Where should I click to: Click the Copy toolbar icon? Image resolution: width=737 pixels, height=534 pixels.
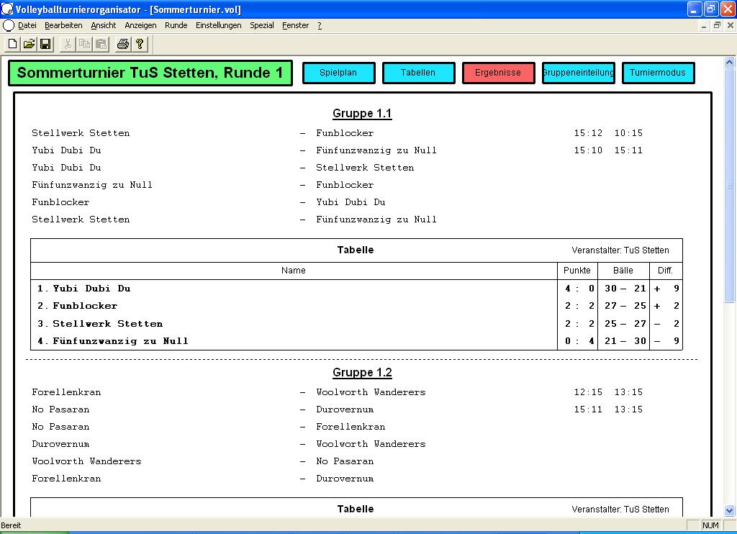[84, 44]
